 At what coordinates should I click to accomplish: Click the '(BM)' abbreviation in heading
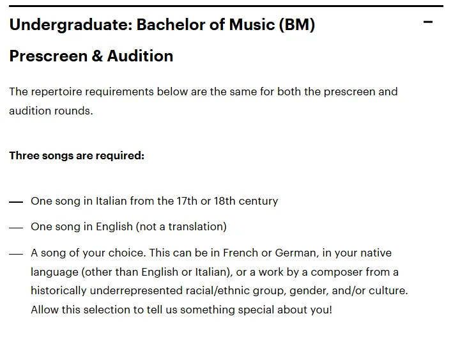coord(297,25)
